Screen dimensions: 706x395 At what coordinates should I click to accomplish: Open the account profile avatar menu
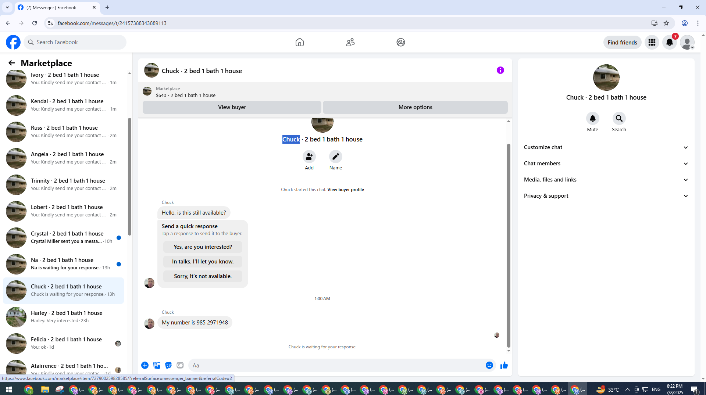tap(687, 42)
